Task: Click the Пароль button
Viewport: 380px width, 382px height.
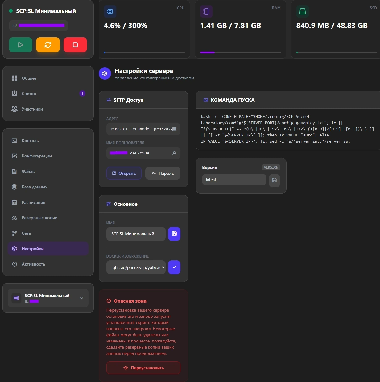Action: [x=163, y=173]
